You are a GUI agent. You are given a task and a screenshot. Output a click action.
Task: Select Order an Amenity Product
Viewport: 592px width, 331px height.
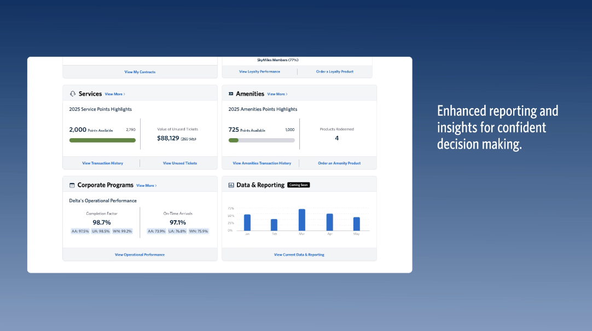click(x=339, y=163)
